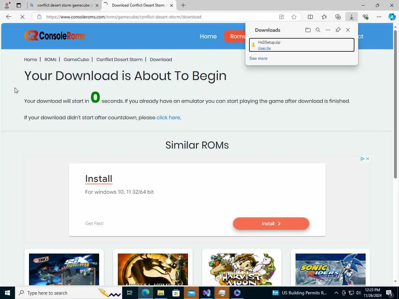This screenshot has width=399, height=299.
Task: Open Visual Studio from the taskbar
Action: (207, 293)
